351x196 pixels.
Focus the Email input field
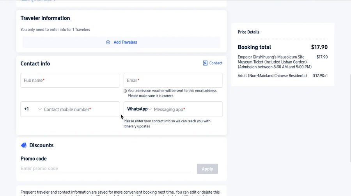pos(173,80)
